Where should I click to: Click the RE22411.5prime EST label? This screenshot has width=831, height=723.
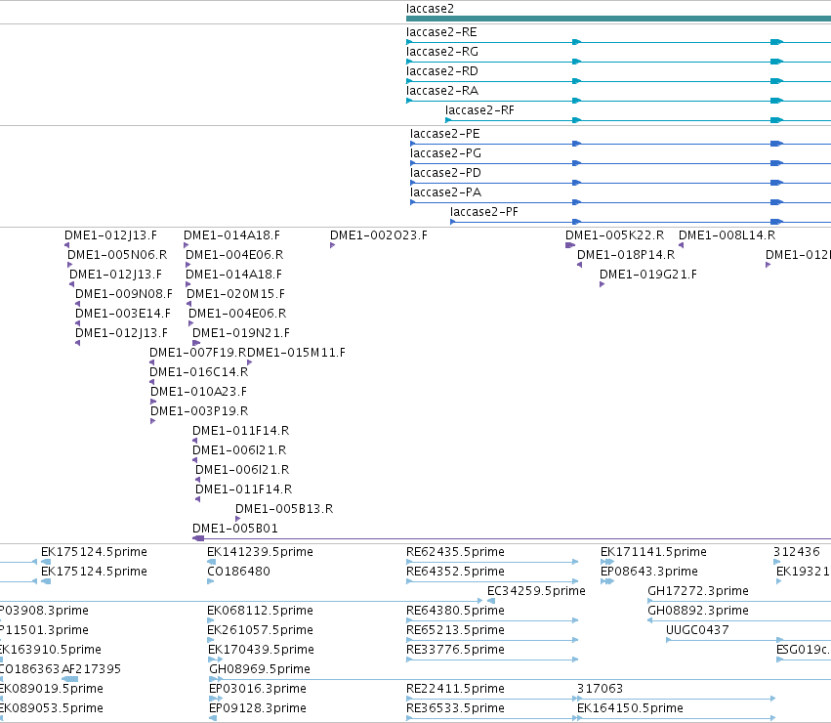pyautogui.click(x=455, y=689)
